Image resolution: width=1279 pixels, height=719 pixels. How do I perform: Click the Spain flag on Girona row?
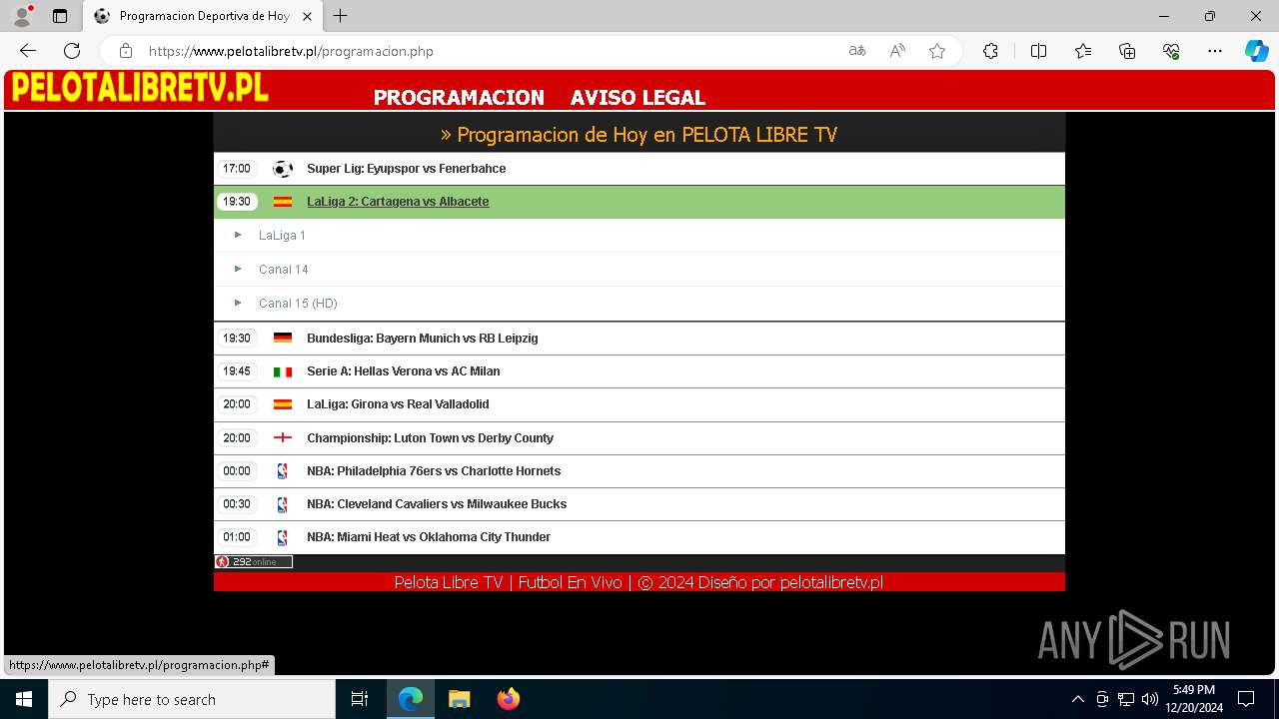(x=283, y=404)
